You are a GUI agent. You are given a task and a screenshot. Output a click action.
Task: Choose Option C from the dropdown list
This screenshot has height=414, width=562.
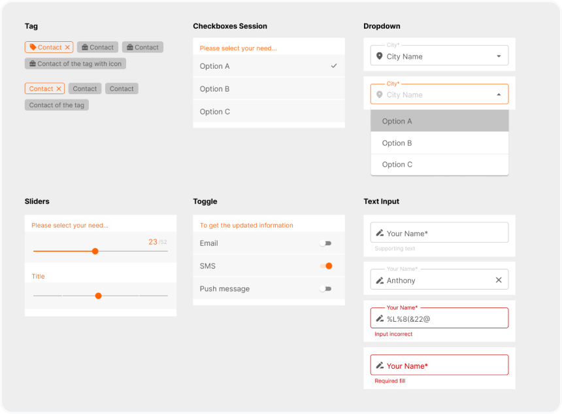(439, 165)
